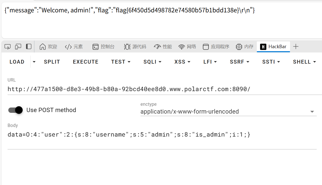Open the Network panel
The height and width of the screenshot is (185, 322).
[187, 47]
